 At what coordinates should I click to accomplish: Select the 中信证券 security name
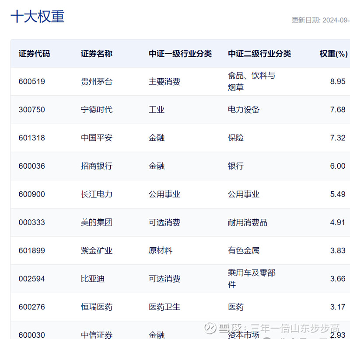pyautogui.click(x=96, y=335)
